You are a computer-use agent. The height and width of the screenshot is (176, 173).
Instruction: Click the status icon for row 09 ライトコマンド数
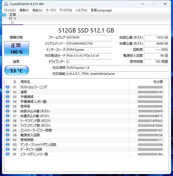[8, 125]
